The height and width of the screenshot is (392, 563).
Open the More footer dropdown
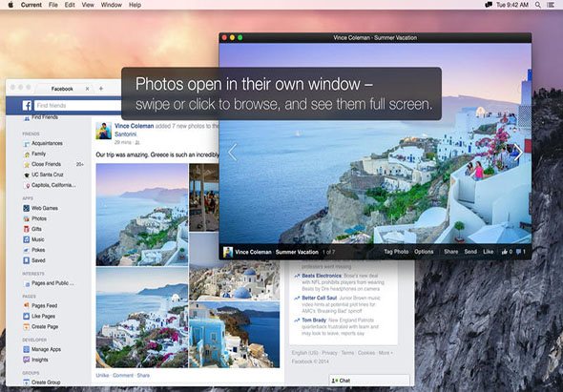tap(386, 353)
